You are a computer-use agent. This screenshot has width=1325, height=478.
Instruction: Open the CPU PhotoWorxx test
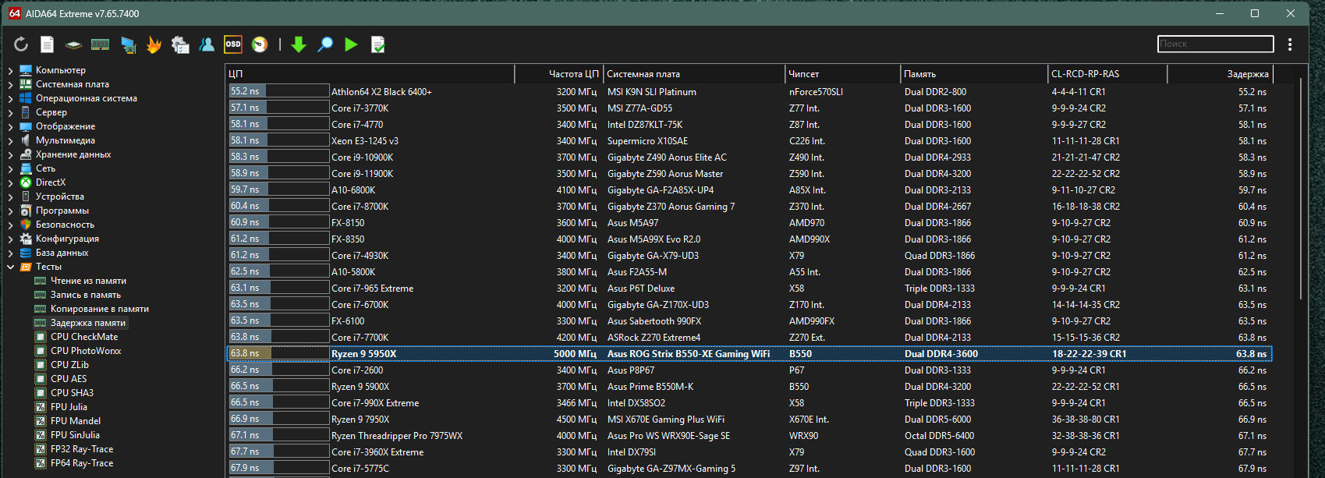86,351
